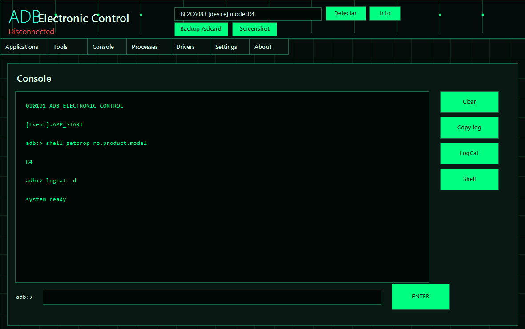The width and height of the screenshot is (525, 329).
Task: Show the About tab
Action: pyautogui.click(x=269, y=47)
